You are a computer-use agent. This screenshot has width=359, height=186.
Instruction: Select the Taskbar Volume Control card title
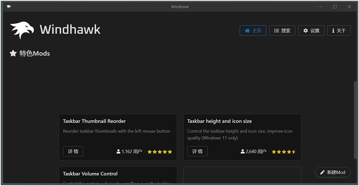pos(90,174)
